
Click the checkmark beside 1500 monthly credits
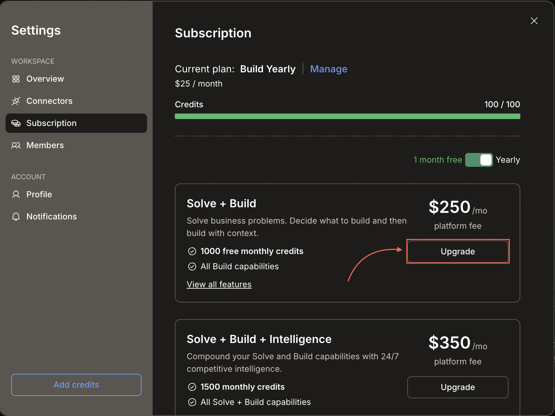click(x=192, y=387)
